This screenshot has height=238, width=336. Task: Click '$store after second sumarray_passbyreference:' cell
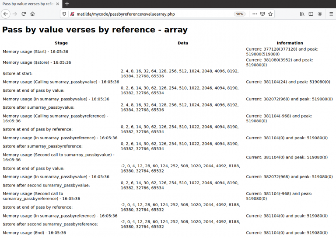click(50, 224)
